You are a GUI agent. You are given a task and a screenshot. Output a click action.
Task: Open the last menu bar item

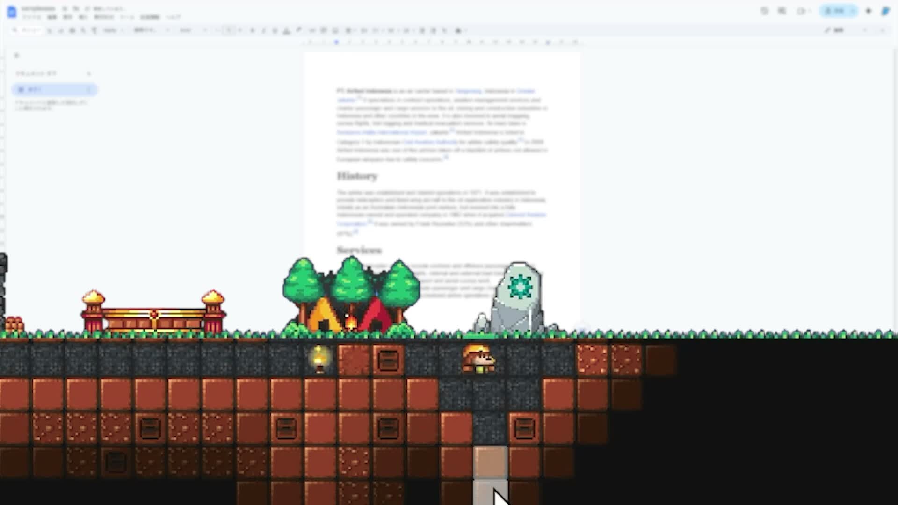173,17
